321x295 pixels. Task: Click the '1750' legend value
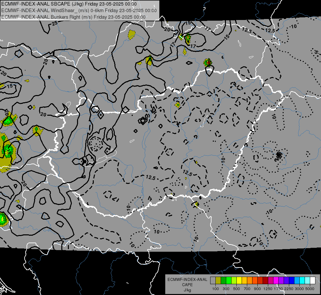coord(278,289)
